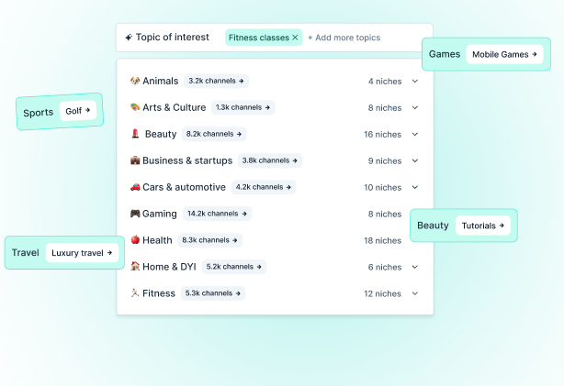
Task: Open the Luxury travel niche button
Action: (82, 252)
